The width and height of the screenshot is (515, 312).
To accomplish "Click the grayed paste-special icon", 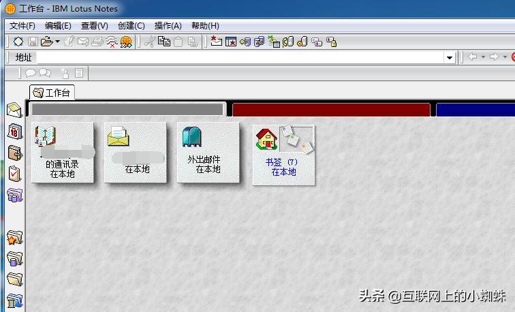I will click(x=193, y=42).
